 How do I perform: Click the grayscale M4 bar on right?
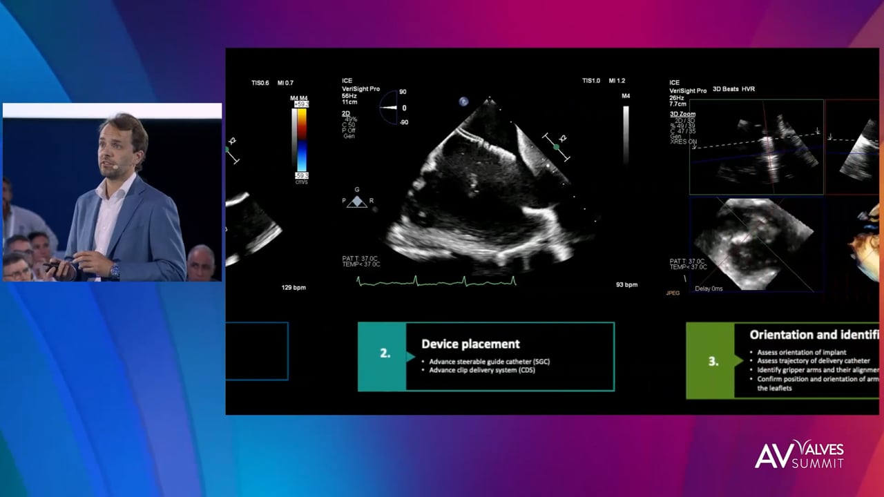(626, 133)
